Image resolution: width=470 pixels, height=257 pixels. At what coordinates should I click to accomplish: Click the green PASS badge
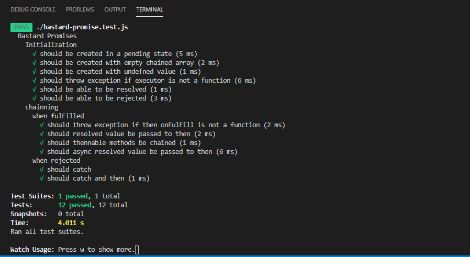tap(21, 27)
